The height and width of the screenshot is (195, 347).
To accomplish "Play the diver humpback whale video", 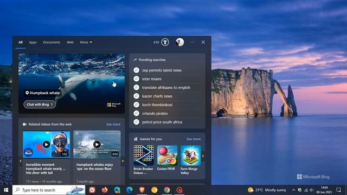I will tap(46, 145).
